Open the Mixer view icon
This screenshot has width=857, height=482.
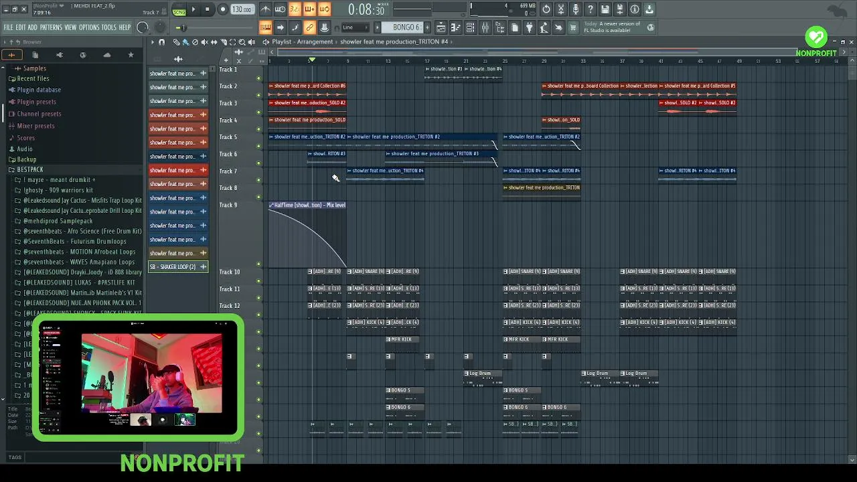[x=485, y=27]
